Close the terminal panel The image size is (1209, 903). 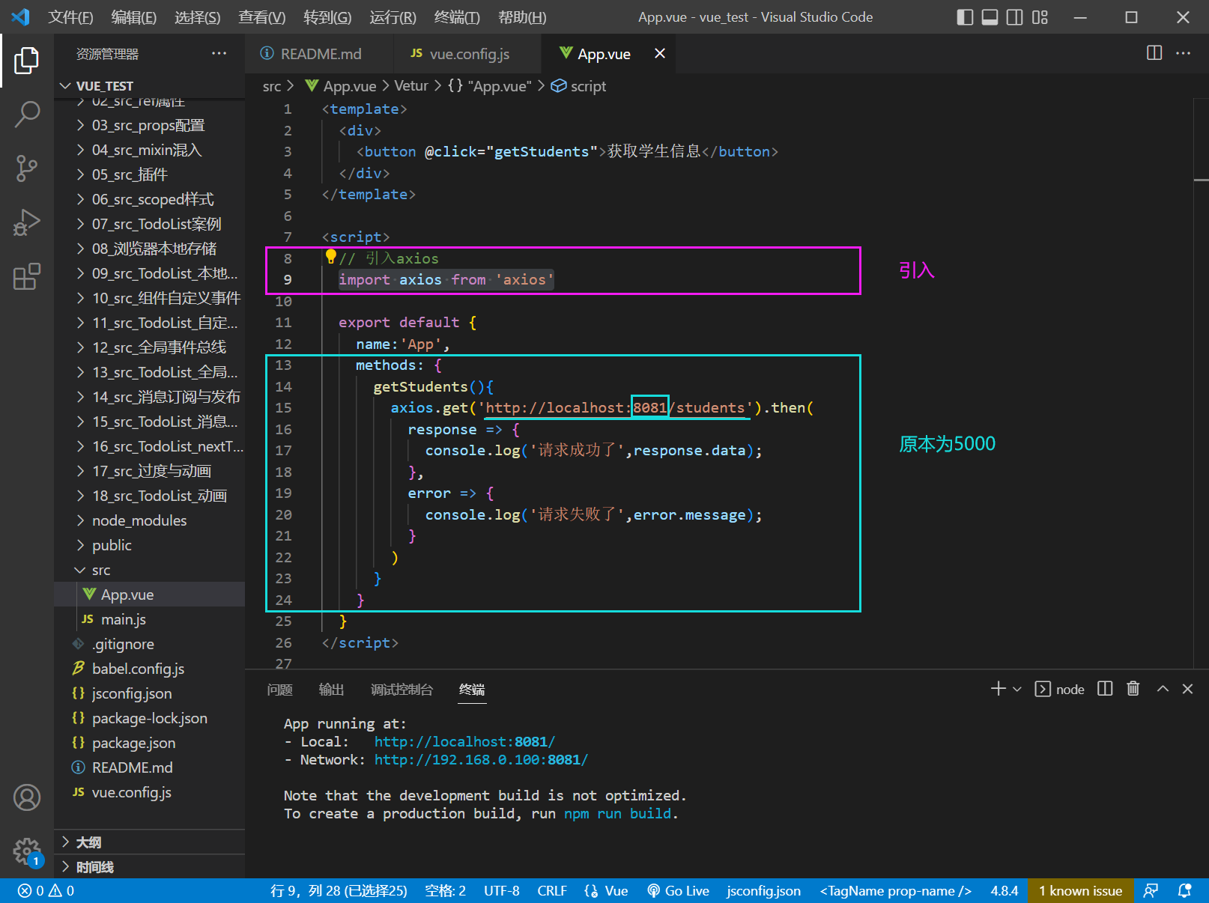click(1187, 689)
